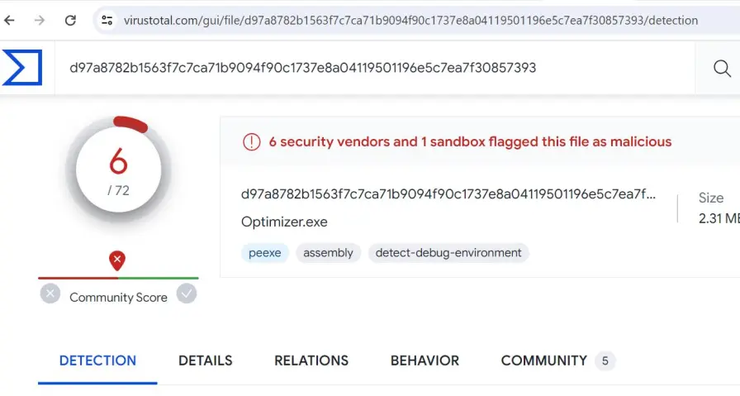Open the RELATIONS tab
The height and width of the screenshot is (396, 740).
pyautogui.click(x=311, y=360)
